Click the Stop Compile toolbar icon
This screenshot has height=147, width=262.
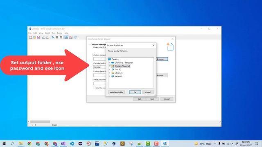[x=48, y=37]
